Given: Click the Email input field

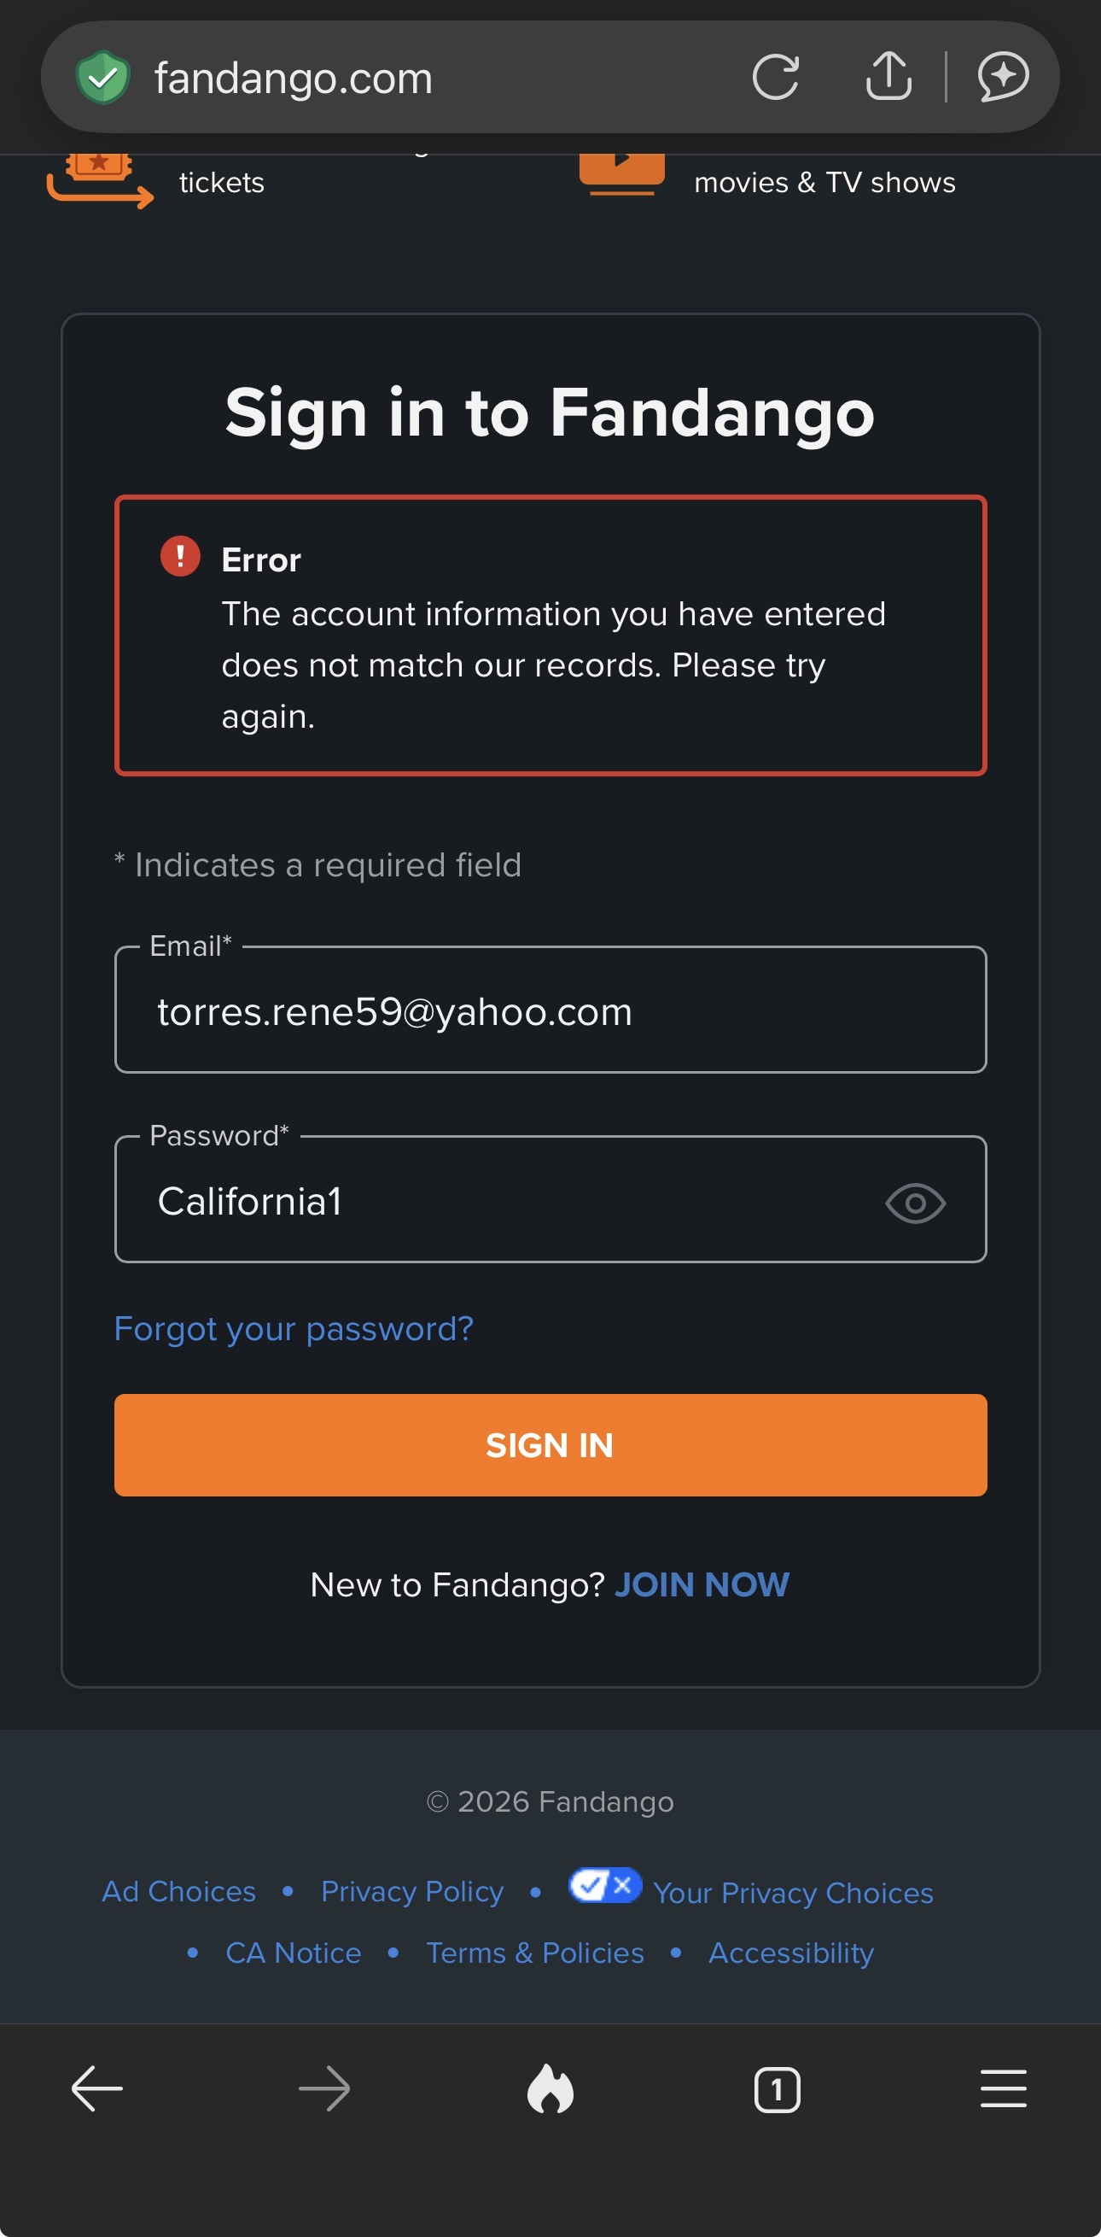Looking at the screenshot, I should pos(550,1010).
